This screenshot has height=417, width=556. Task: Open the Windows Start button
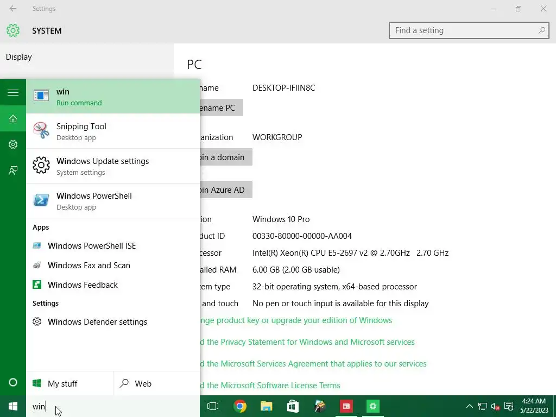click(13, 406)
